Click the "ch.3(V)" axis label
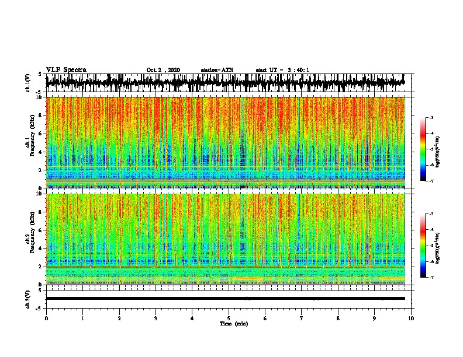The width and height of the screenshot is (463, 357). pyautogui.click(x=28, y=299)
